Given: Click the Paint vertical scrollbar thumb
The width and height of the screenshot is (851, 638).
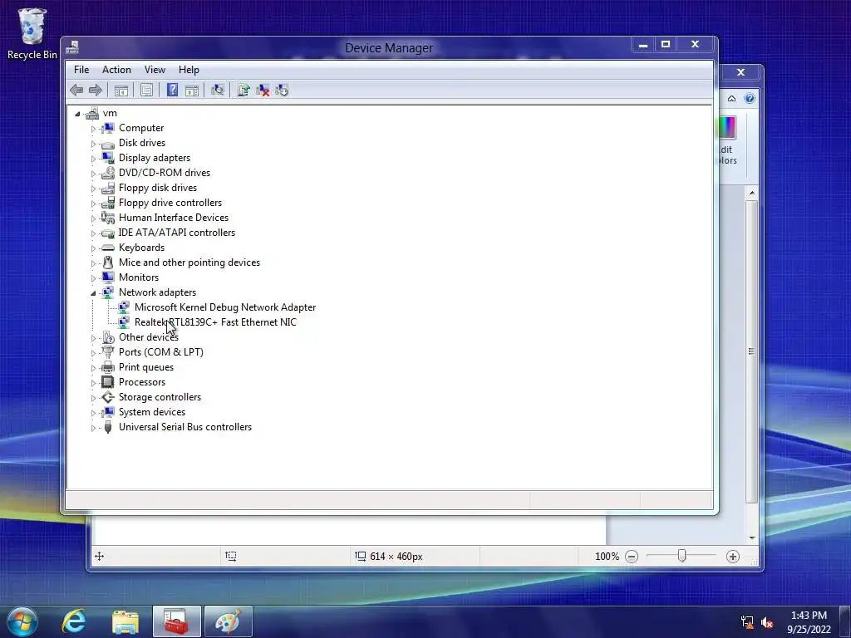Looking at the screenshot, I should coord(751,351).
